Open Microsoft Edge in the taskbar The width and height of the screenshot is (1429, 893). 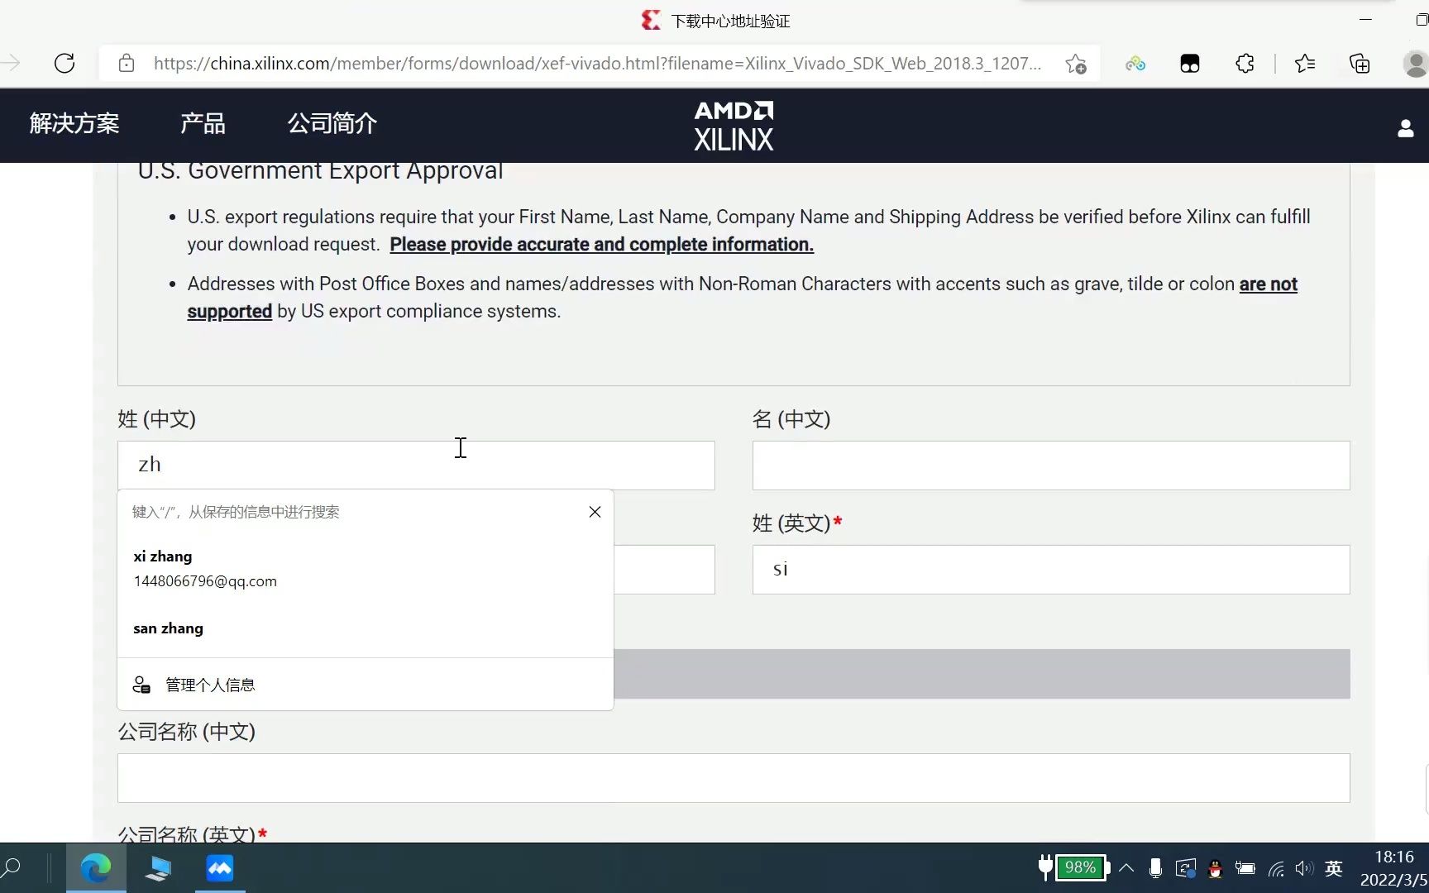coord(96,868)
